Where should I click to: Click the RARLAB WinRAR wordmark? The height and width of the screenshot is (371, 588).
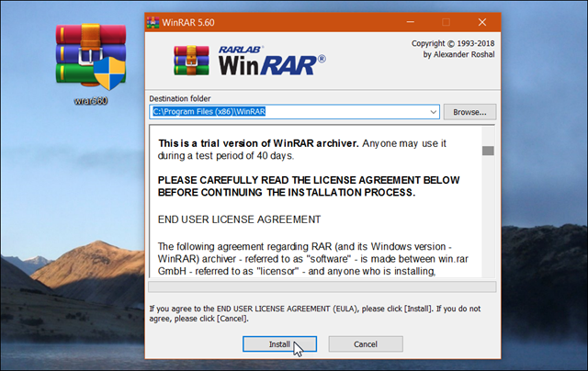(272, 61)
